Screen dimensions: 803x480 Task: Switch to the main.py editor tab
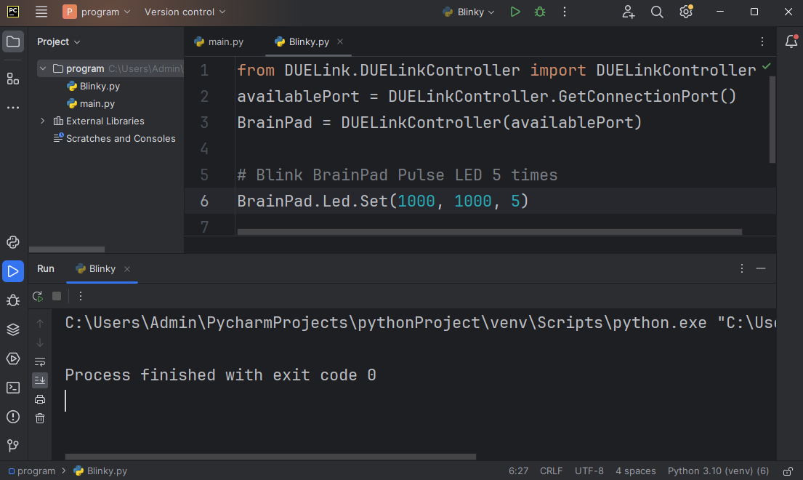[x=219, y=41]
